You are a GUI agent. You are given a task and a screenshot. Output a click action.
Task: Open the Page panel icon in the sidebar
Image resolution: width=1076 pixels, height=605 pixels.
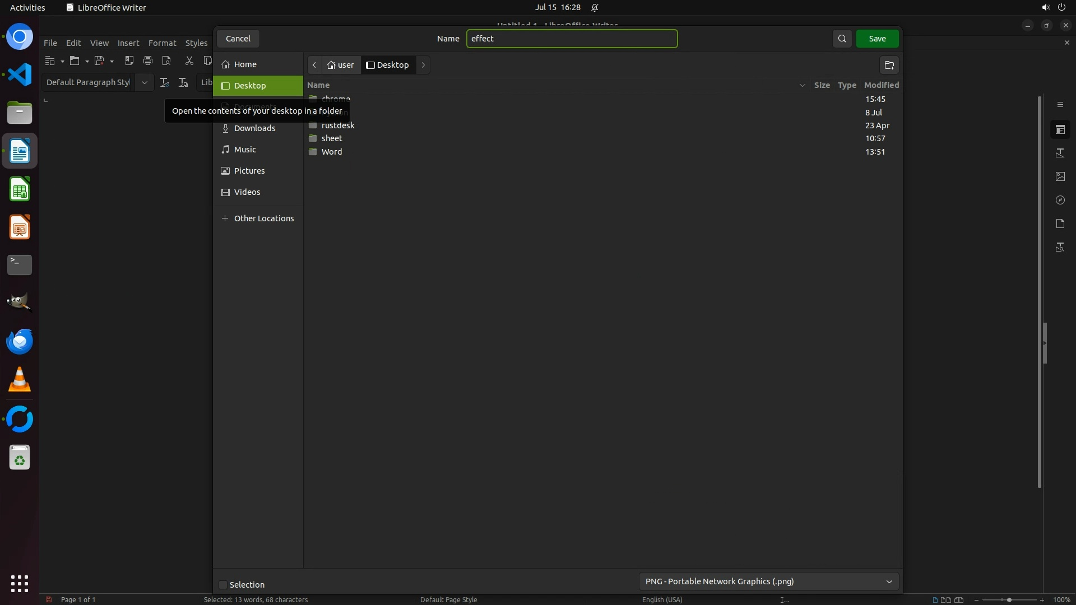point(1060,224)
